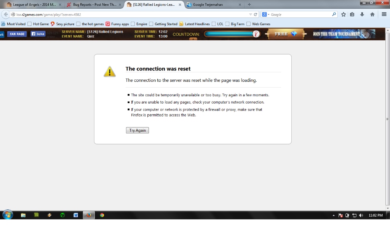
Task: Click the search magnifier icon
Action: (334, 14)
